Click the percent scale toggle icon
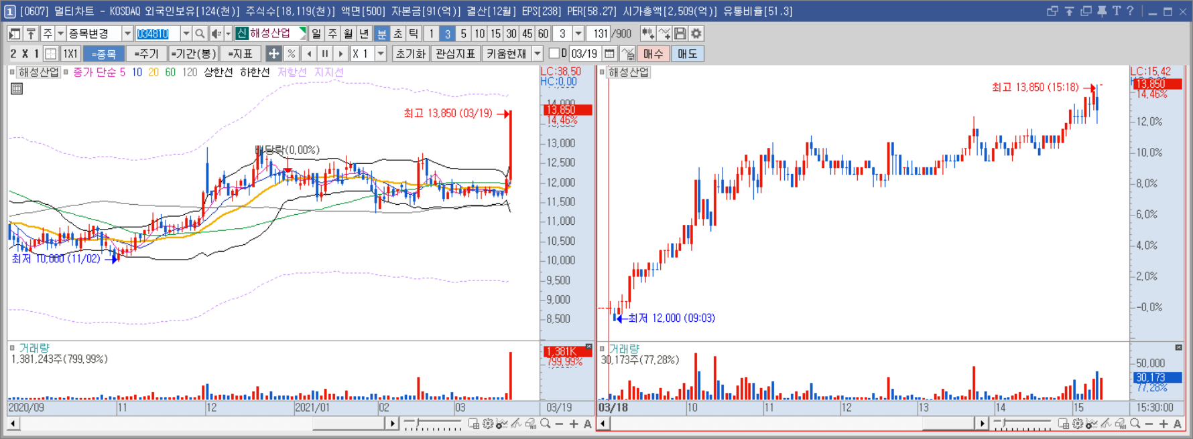Viewport: 1193px width, 439px height. tap(291, 54)
